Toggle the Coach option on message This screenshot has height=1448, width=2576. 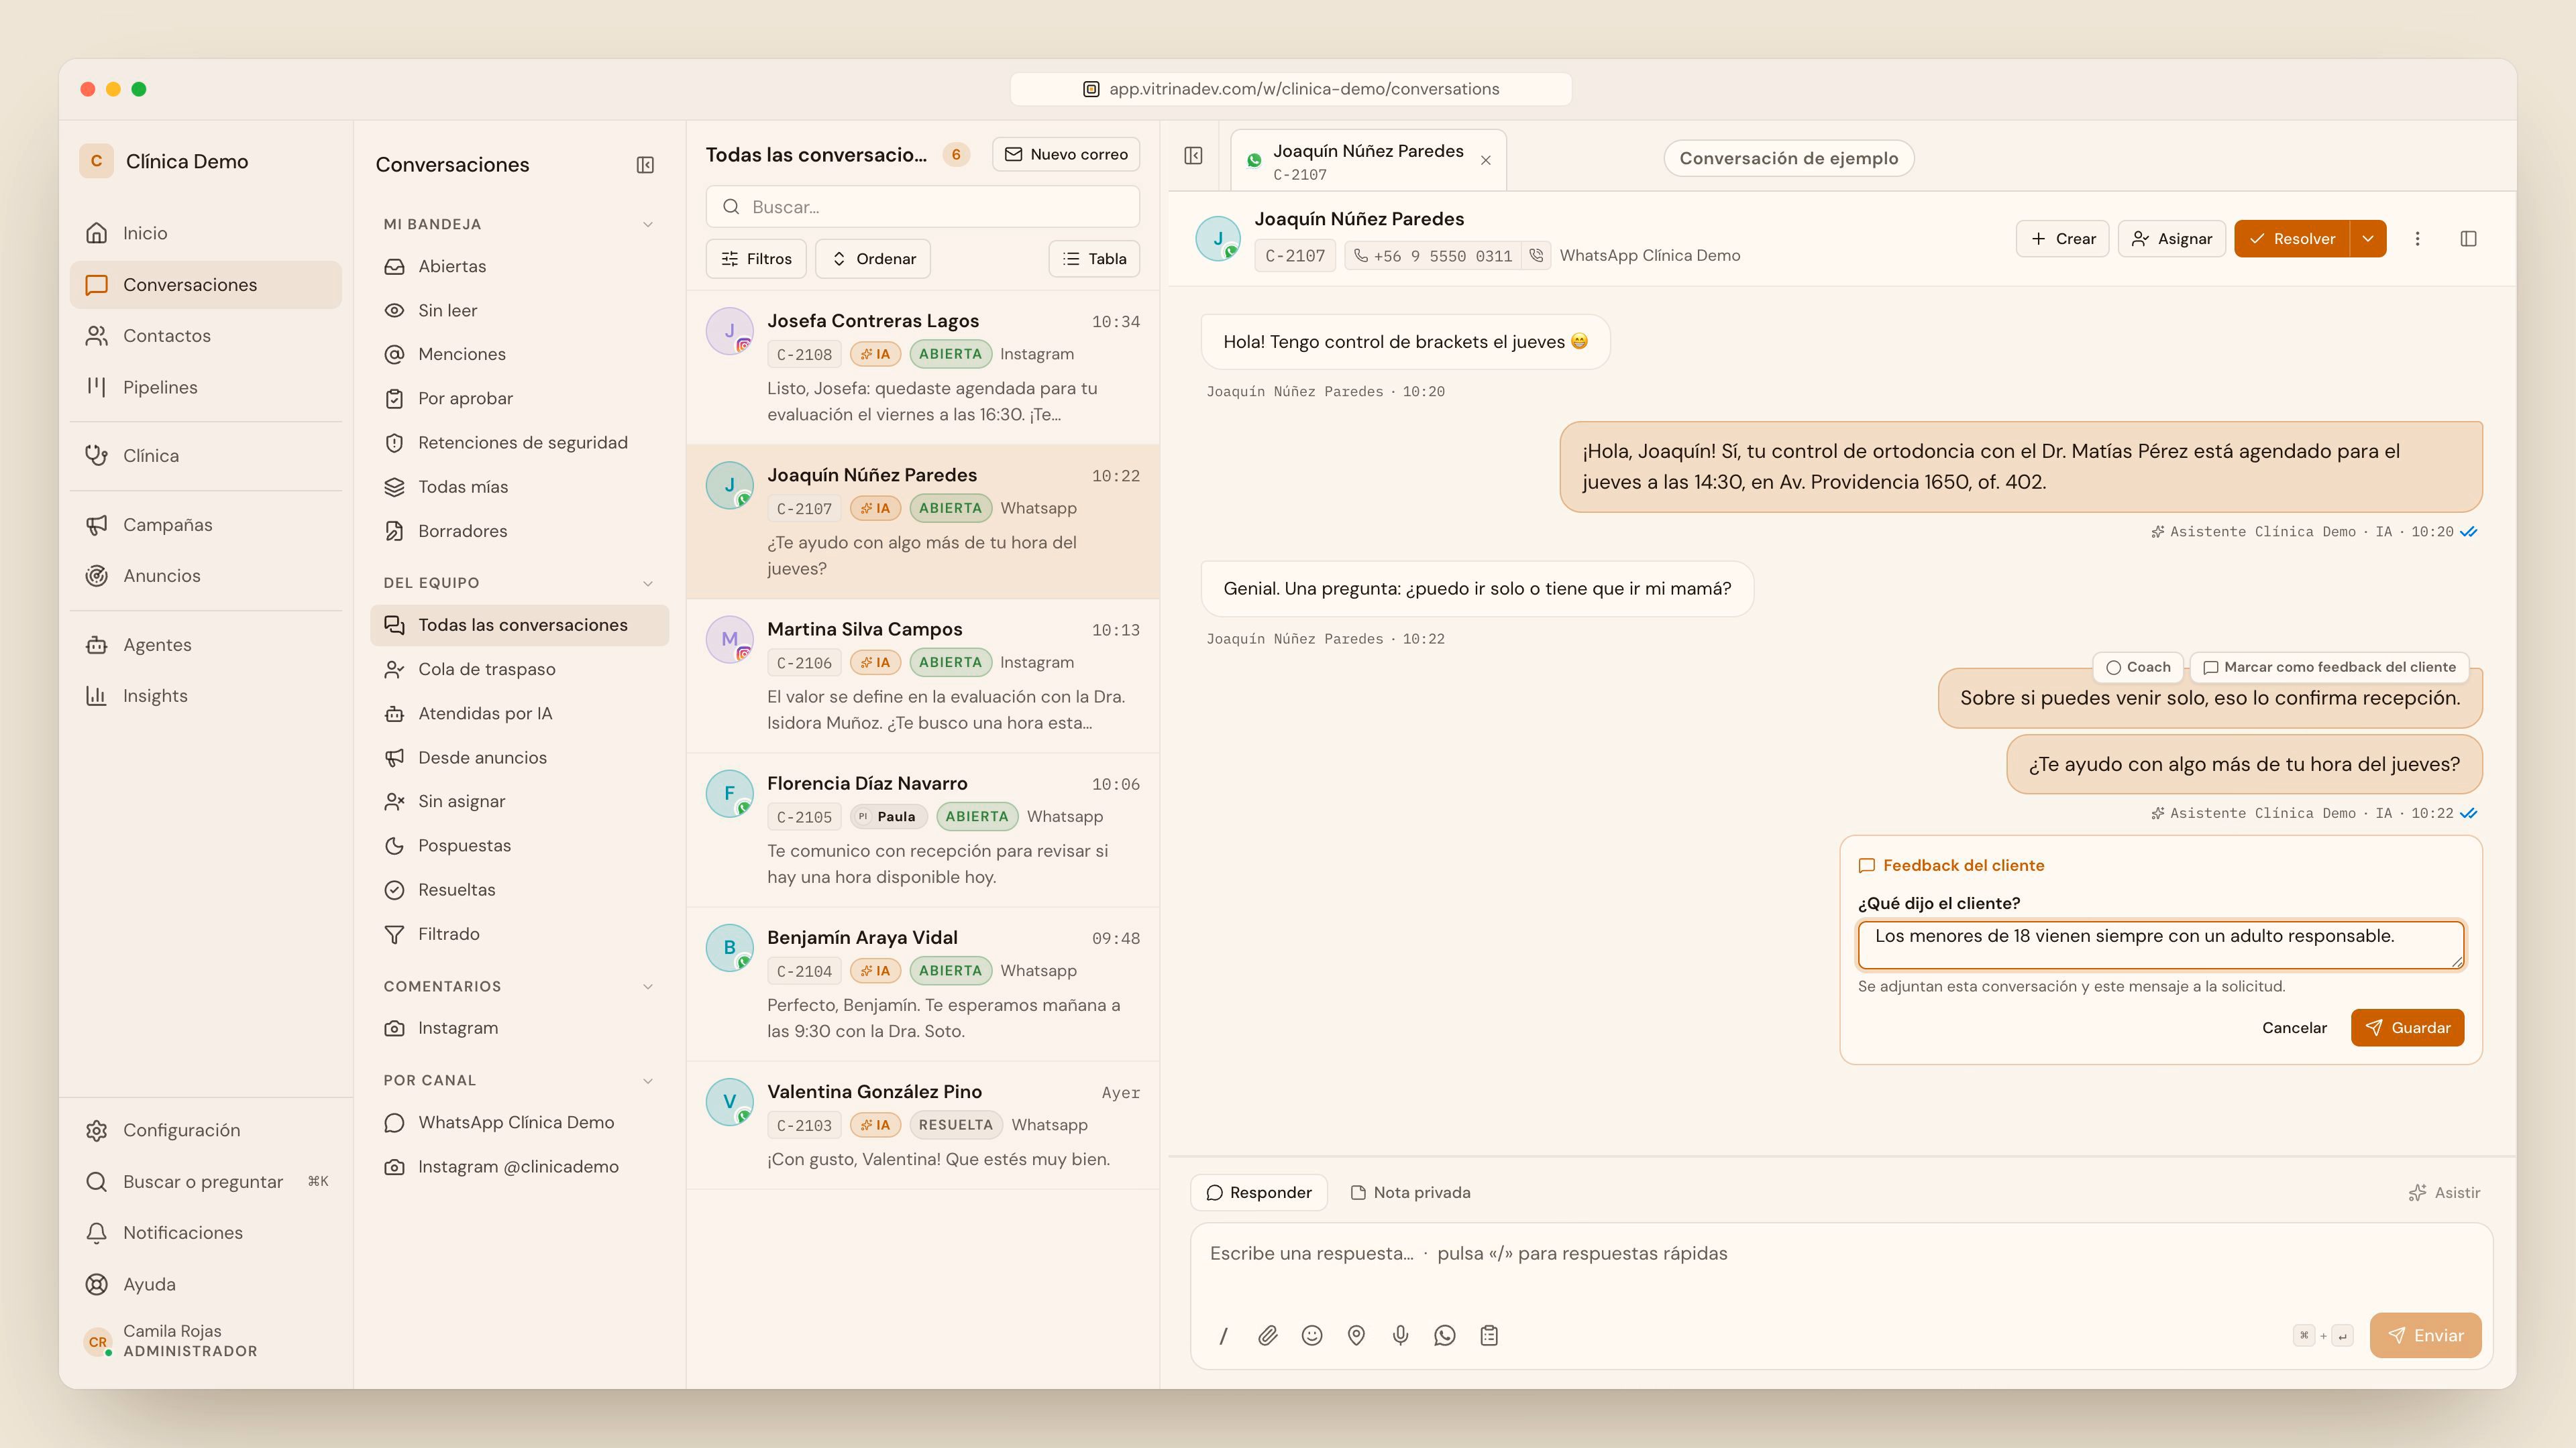[x=2138, y=666]
